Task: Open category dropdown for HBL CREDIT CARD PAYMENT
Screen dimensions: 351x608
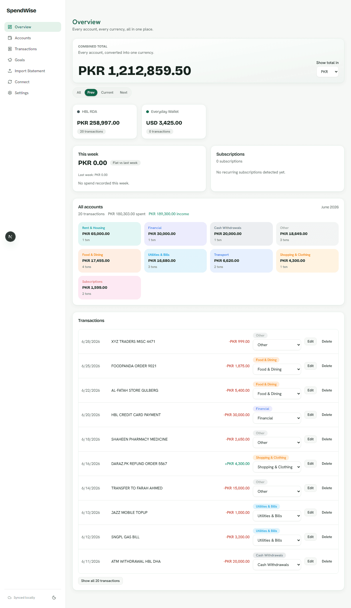Action: (x=277, y=418)
